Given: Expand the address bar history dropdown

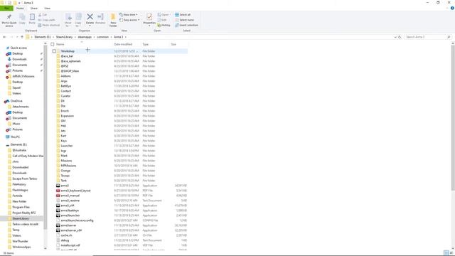Looking at the screenshot, I should tap(395, 37).
